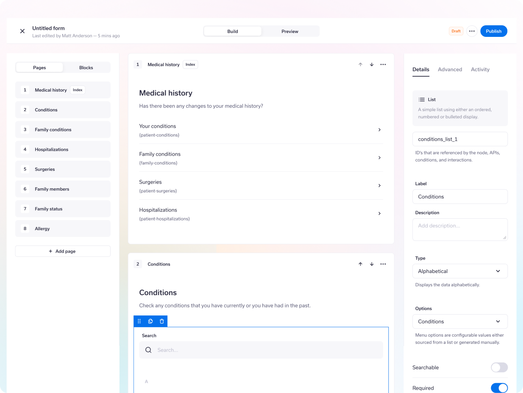
Task: Switch to the Preview tab
Action: (x=290, y=31)
